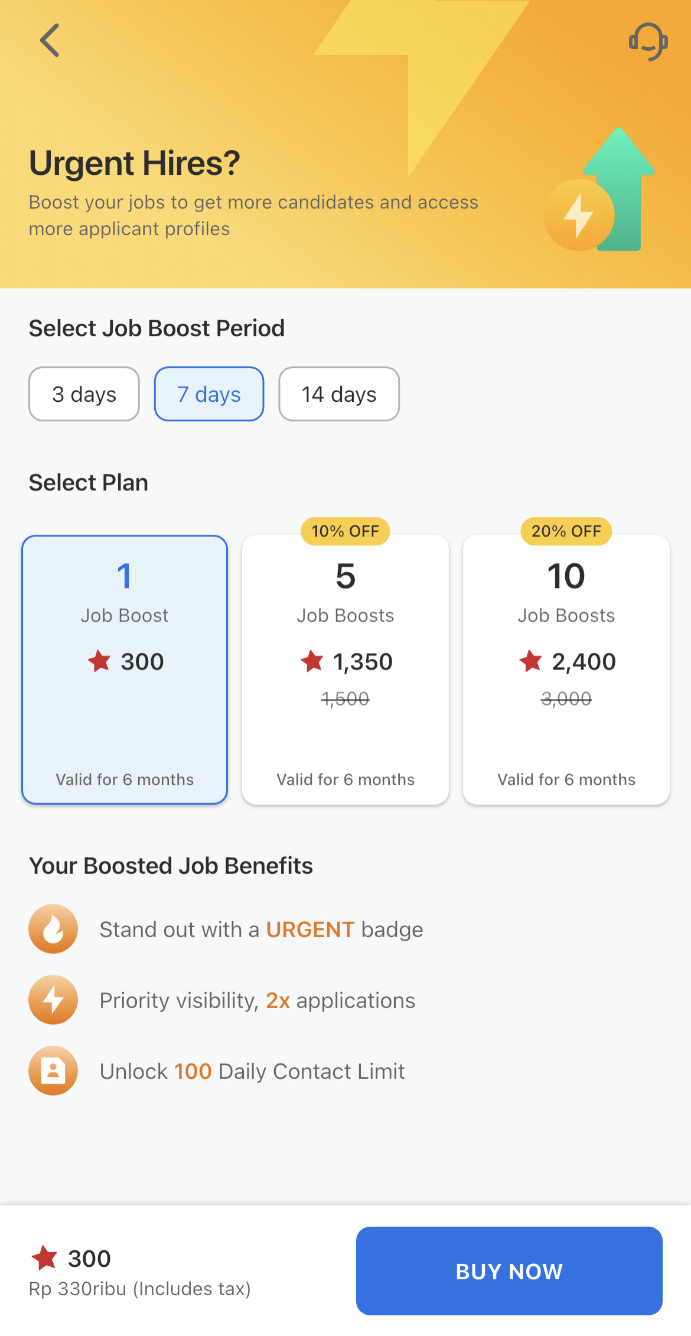This screenshot has width=691, height=1336.
Task: Tap the bottom bar red star icon
Action: click(44, 1257)
